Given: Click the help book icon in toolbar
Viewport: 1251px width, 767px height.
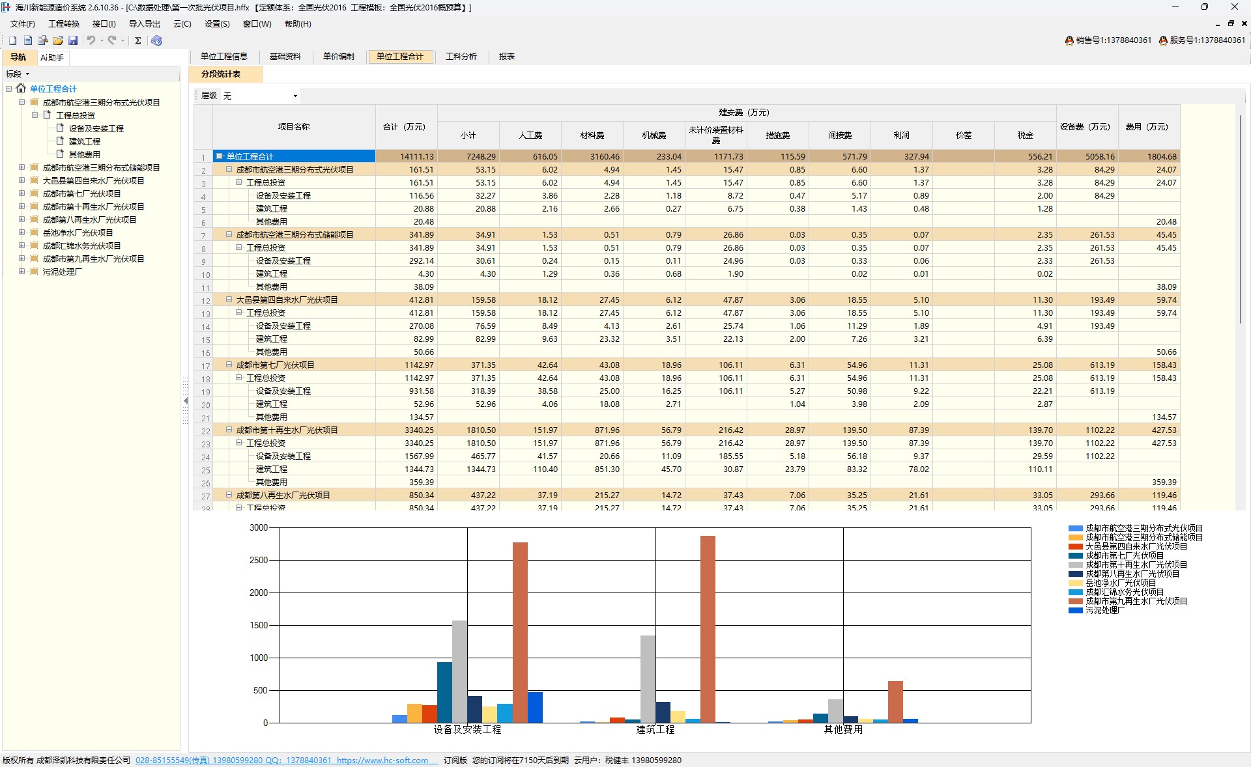Looking at the screenshot, I should (x=156, y=40).
